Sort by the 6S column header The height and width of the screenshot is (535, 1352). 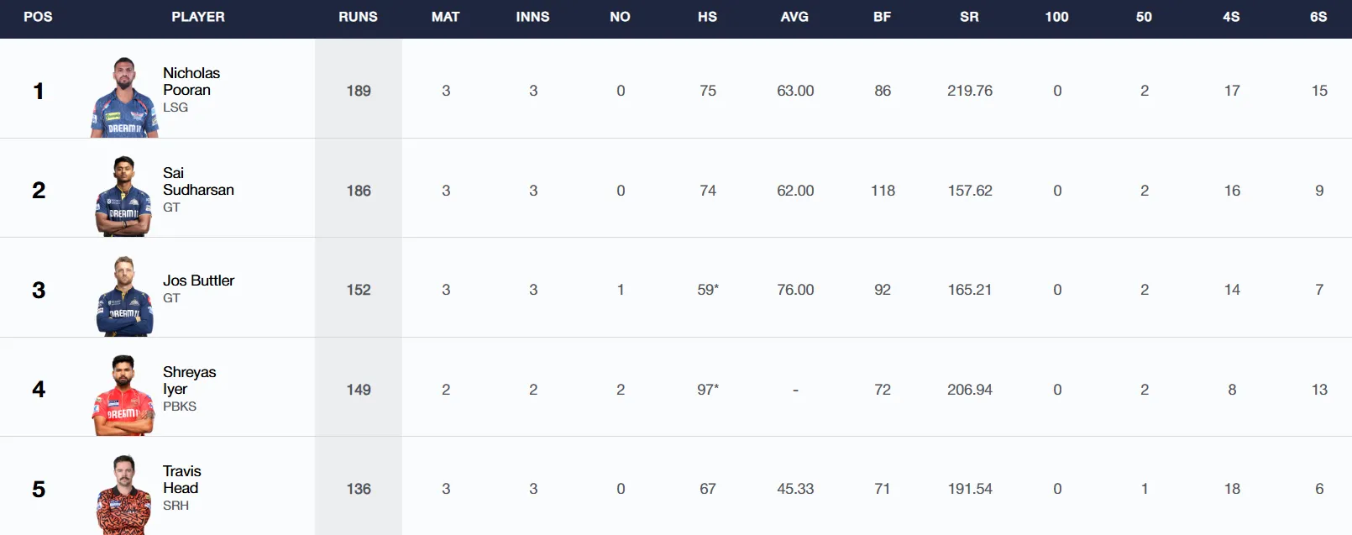pos(1318,17)
